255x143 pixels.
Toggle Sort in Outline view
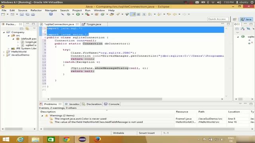pyautogui.click(x=243, y=29)
